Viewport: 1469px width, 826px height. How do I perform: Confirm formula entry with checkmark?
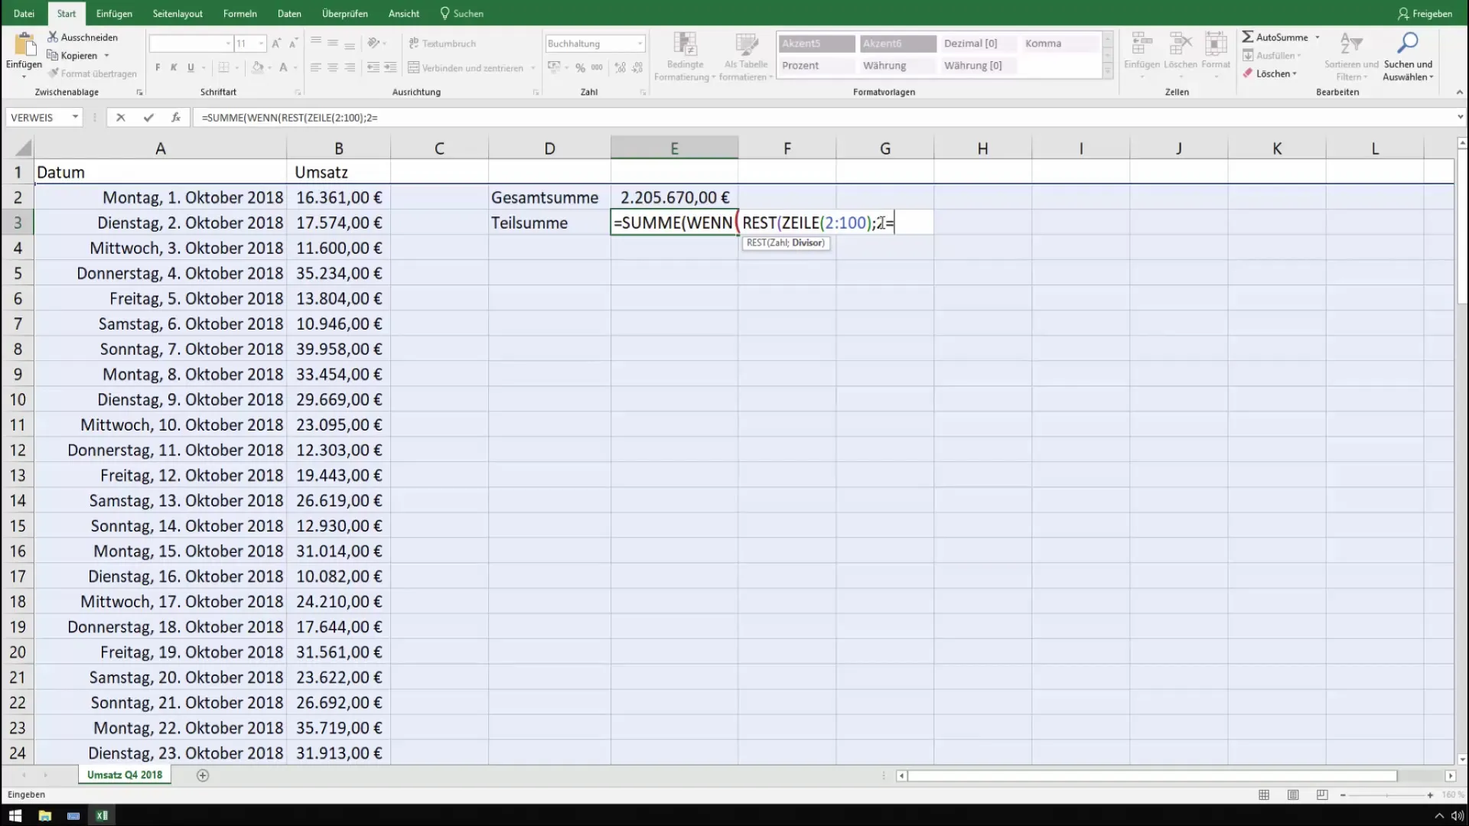(148, 117)
